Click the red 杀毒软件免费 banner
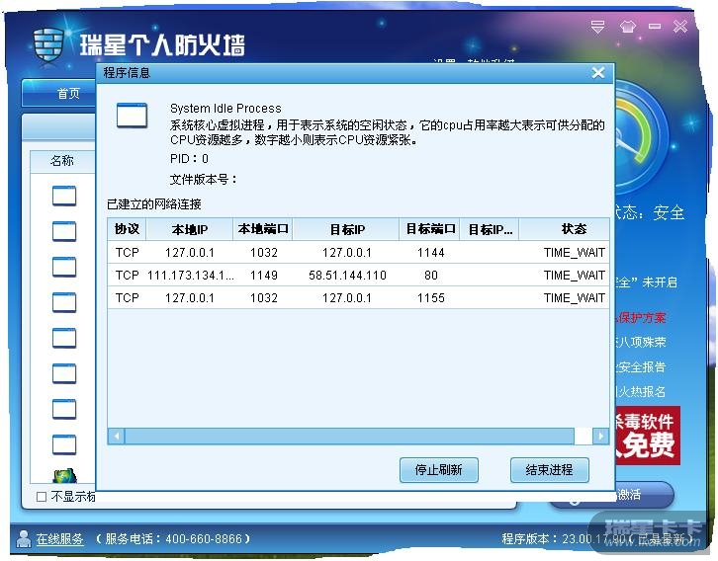 click(x=647, y=436)
